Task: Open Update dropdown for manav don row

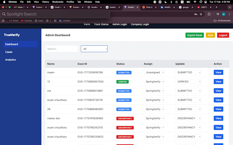Action: [x=188, y=118]
